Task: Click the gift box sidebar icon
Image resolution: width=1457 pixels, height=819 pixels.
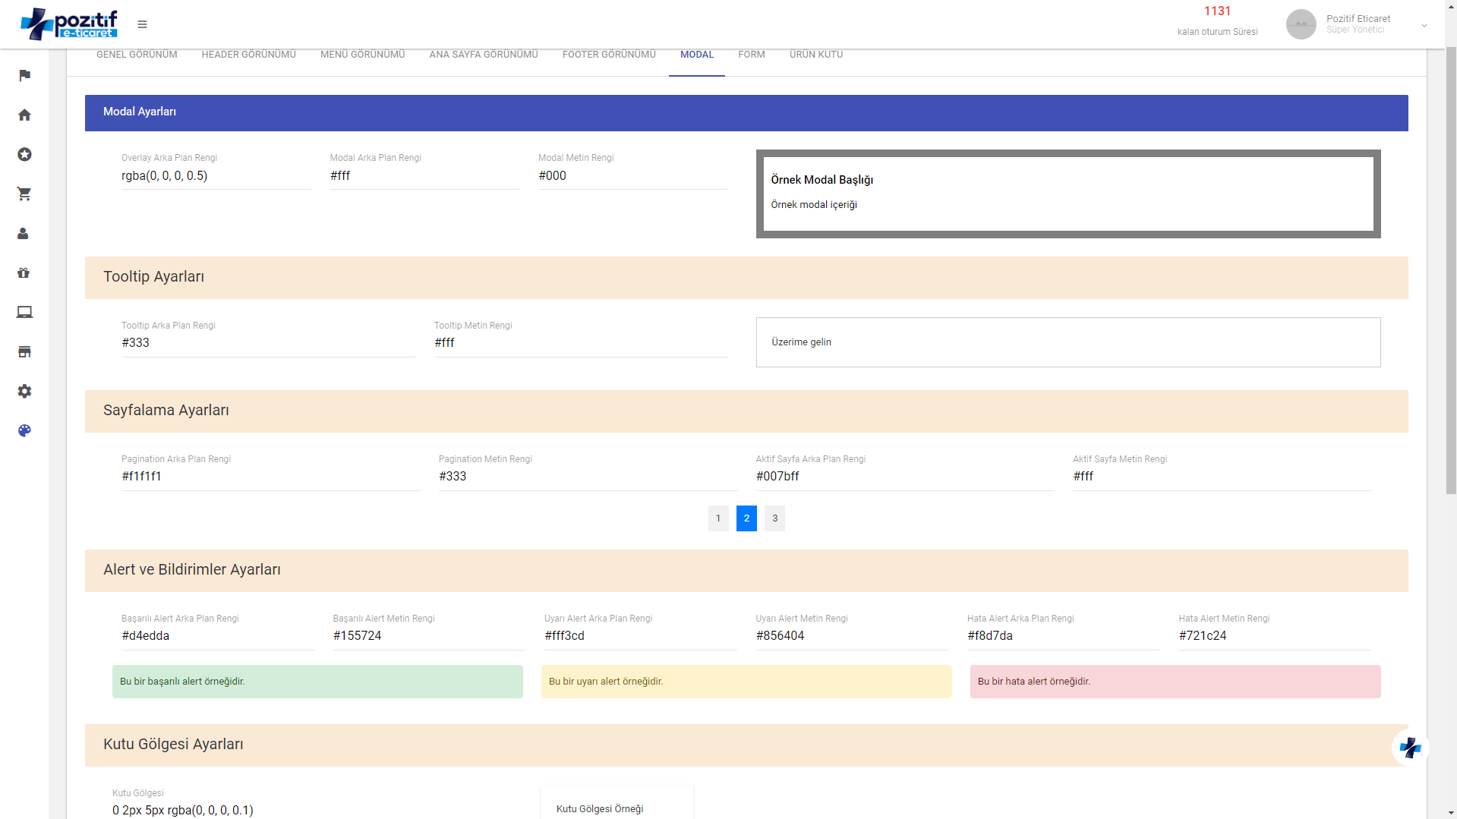Action: [x=24, y=272]
